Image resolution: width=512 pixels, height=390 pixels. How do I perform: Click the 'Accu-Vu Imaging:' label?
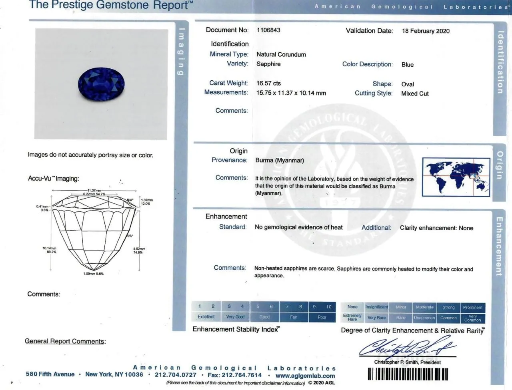point(54,179)
